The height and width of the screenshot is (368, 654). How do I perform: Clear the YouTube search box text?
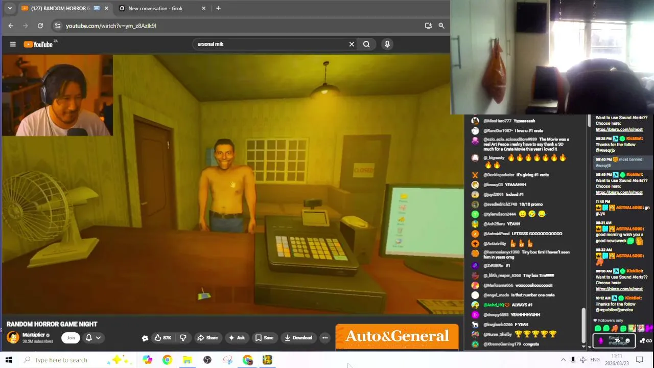[352, 44]
